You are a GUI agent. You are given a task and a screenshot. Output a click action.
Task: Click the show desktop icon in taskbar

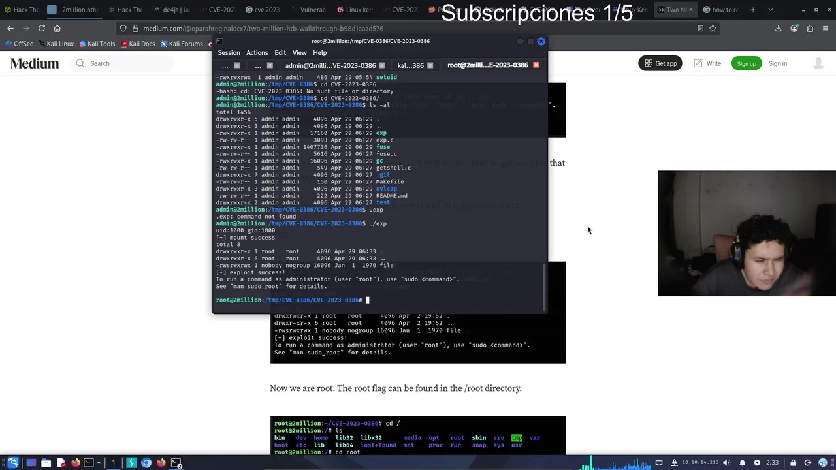point(31,463)
